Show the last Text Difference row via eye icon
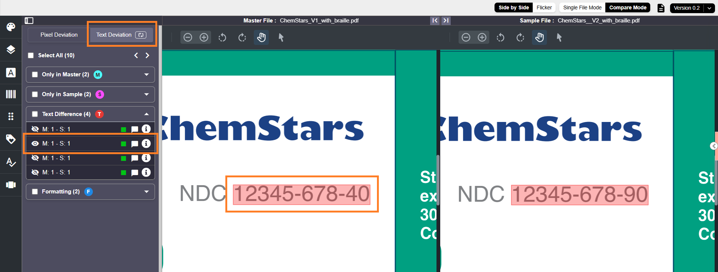Screen dimensions: 718x272 coord(35,172)
